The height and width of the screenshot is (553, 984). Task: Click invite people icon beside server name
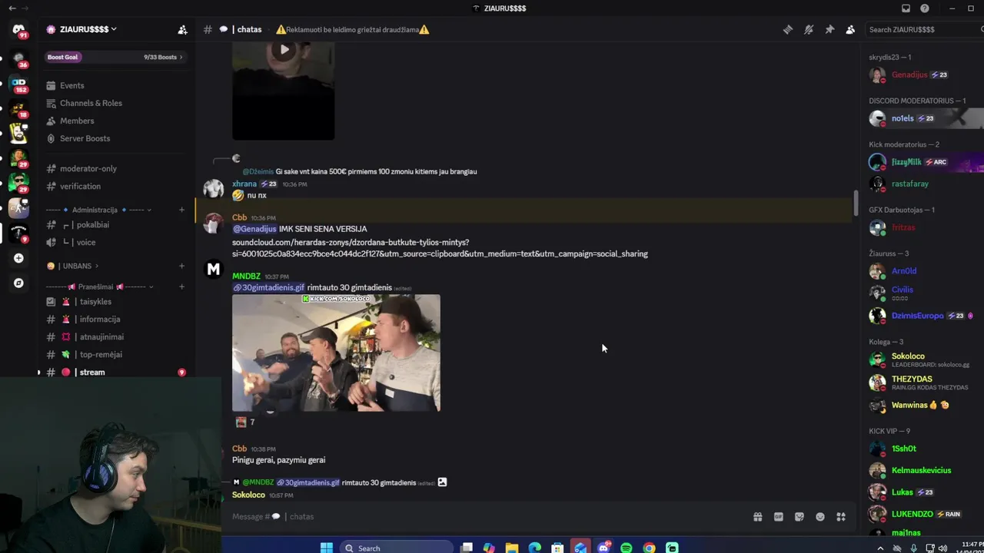tap(182, 29)
